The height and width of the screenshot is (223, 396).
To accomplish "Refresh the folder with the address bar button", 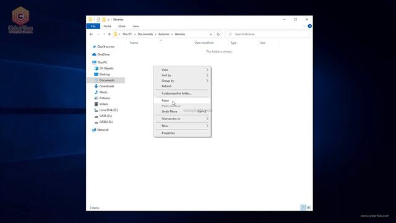I will (218, 34).
